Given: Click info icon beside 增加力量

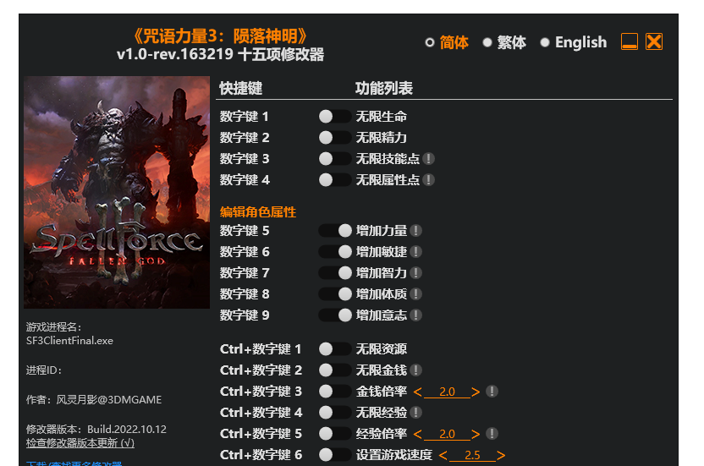Looking at the screenshot, I should pyautogui.click(x=415, y=230).
